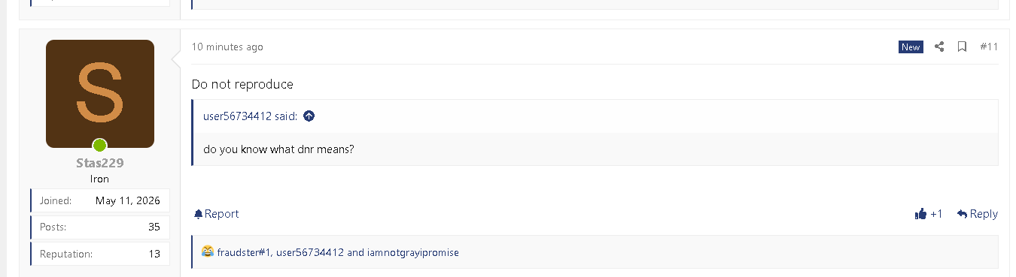Click the New post badge
The image size is (1016, 277).
click(911, 47)
